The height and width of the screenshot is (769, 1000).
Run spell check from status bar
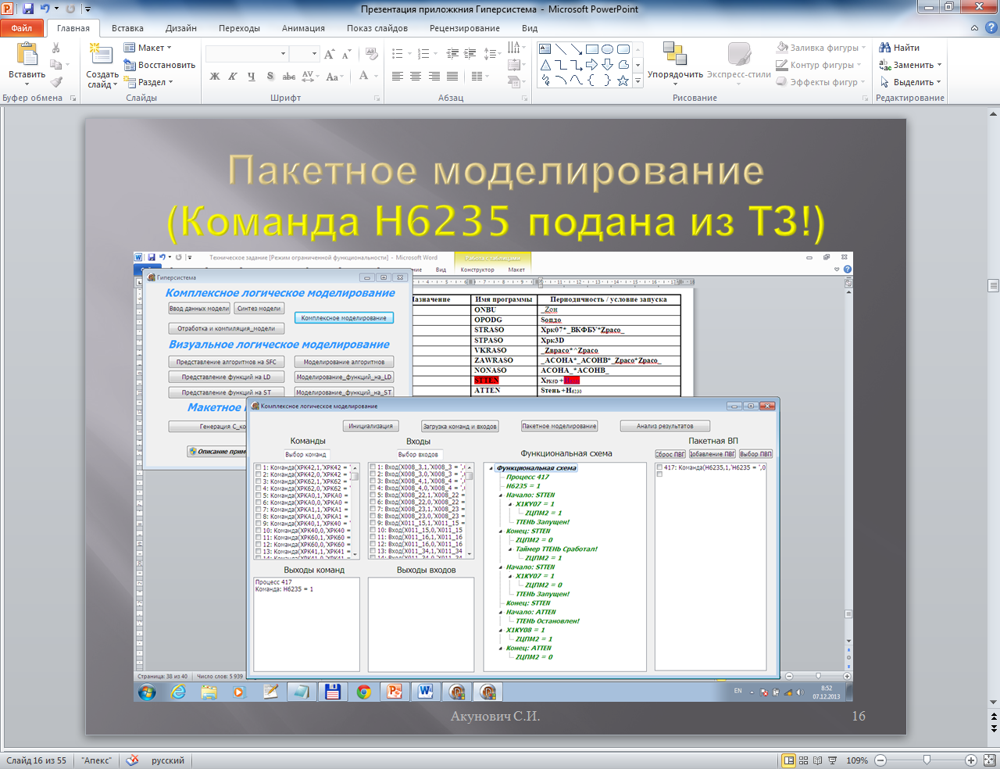[133, 760]
